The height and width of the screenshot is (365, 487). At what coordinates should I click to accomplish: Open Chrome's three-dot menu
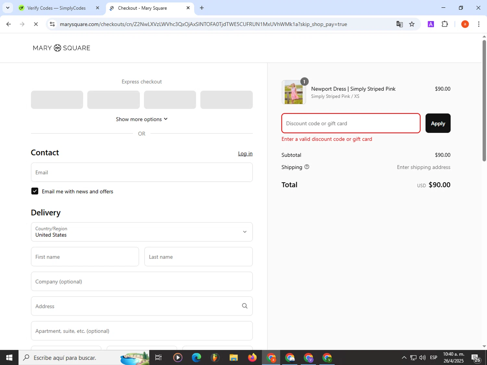coord(479,24)
